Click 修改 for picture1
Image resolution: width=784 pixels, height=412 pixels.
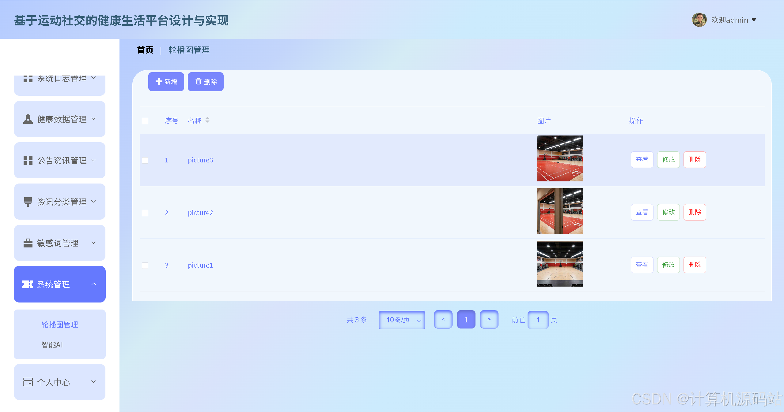tap(668, 265)
